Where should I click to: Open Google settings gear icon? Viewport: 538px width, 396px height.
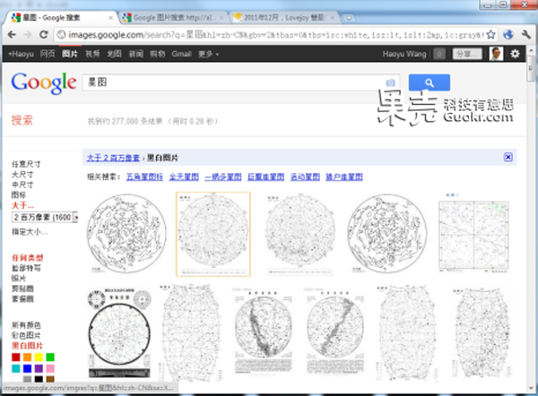pos(515,54)
